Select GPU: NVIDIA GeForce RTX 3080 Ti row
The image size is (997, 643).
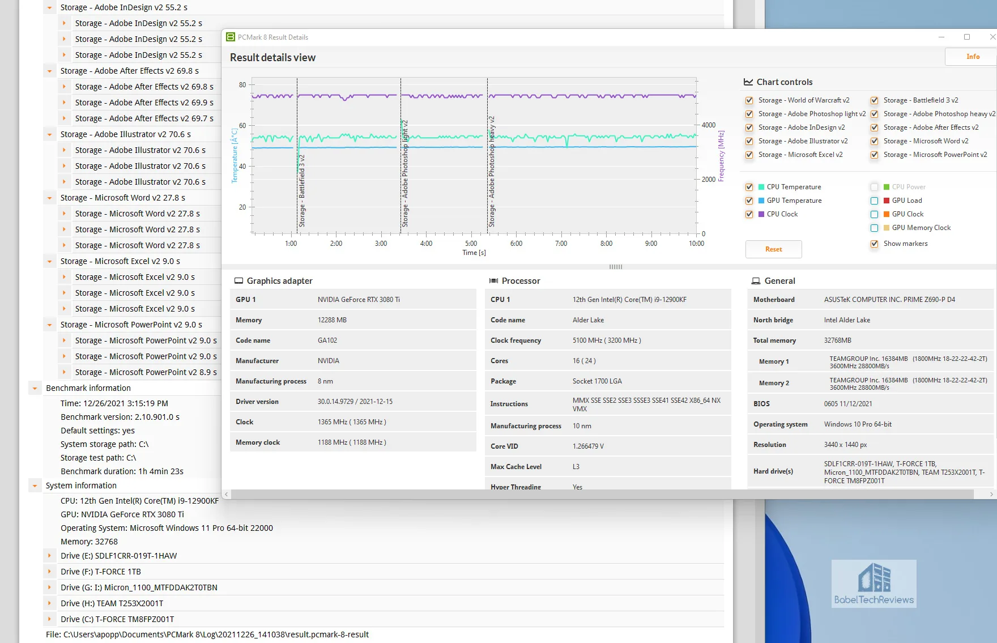(122, 514)
